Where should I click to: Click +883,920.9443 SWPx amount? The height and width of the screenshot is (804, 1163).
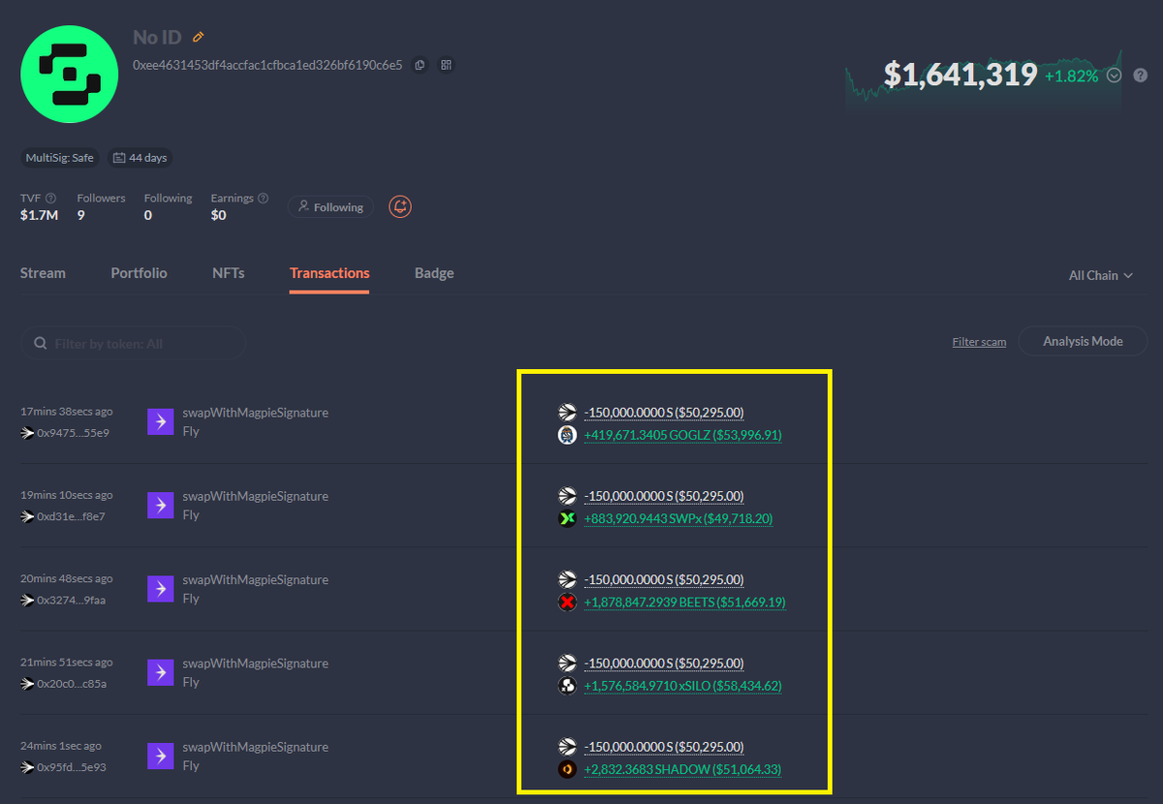click(678, 519)
